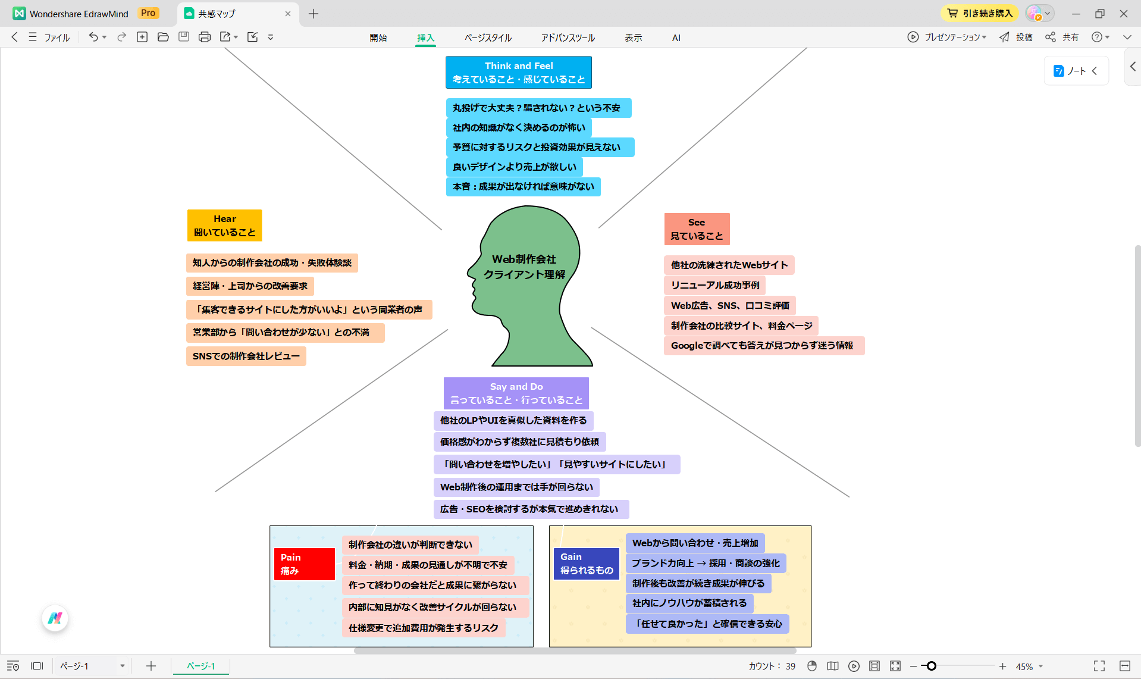
Task: Create new document with plus-square icon
Action: point(142,37)
